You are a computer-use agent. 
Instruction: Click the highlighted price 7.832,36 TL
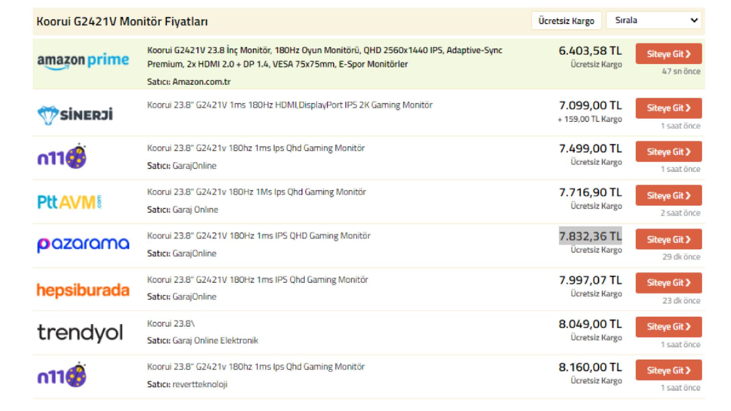click(x=590, y=236)
